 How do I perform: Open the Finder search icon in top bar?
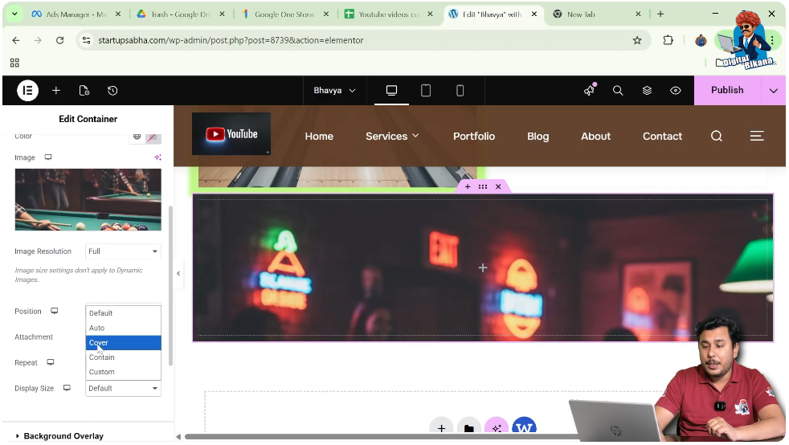618,91
